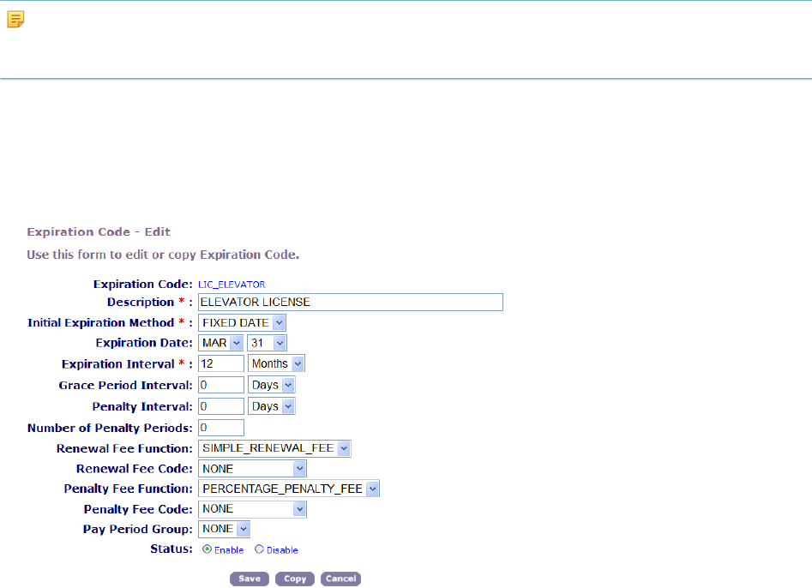812x588 pixels.
Task: Click the Grace Period Interval number field
Action: [221, 385]
